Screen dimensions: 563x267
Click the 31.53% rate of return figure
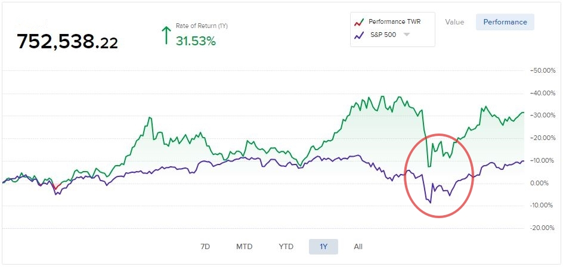[x=196, y=41]
